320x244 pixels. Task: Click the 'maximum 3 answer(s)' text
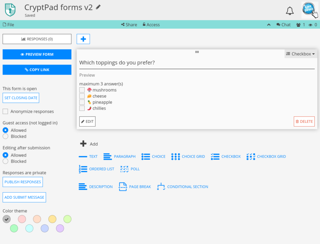pos(101,84)
